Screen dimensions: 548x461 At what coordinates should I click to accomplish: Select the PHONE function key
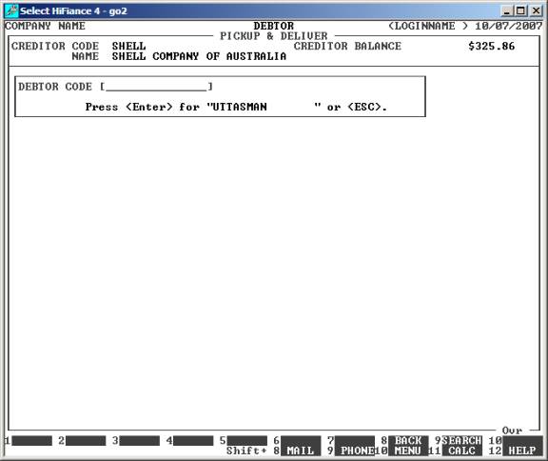point(355,451)
